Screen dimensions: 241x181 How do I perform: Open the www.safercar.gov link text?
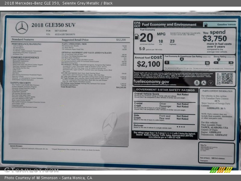coord(157,137)
